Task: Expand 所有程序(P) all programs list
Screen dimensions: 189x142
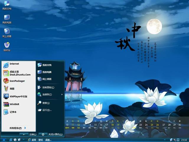Action: point(18,128)
